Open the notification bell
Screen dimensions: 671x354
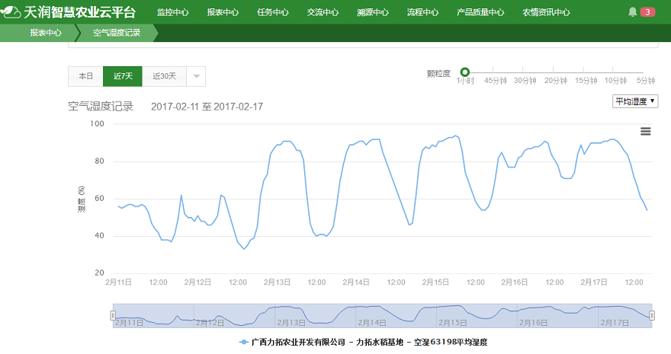(x=632, y=12)
